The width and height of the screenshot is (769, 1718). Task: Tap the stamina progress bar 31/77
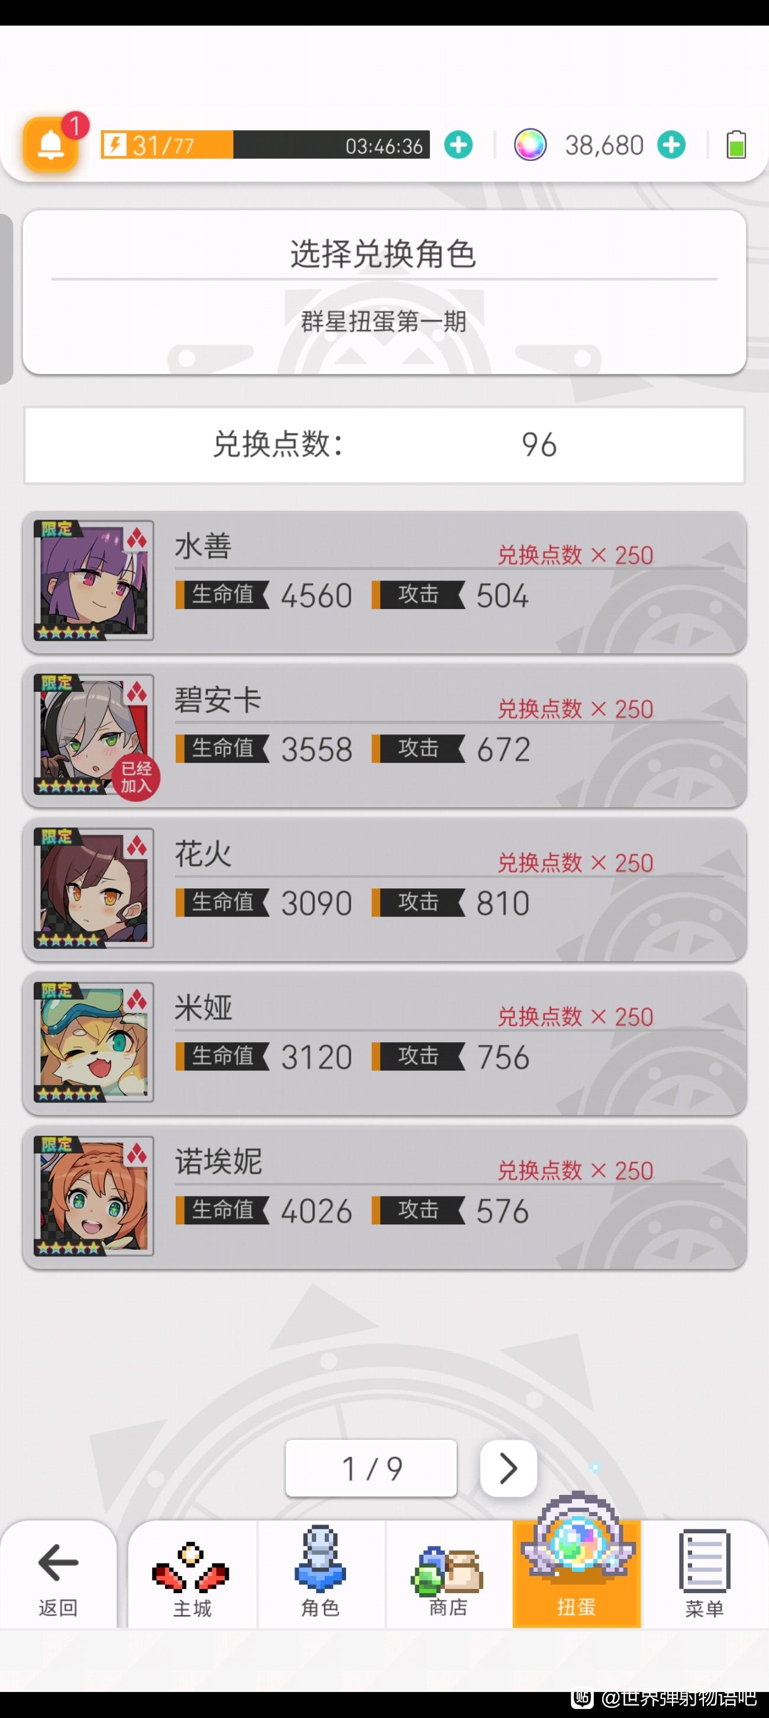click(x=264, y=145)
